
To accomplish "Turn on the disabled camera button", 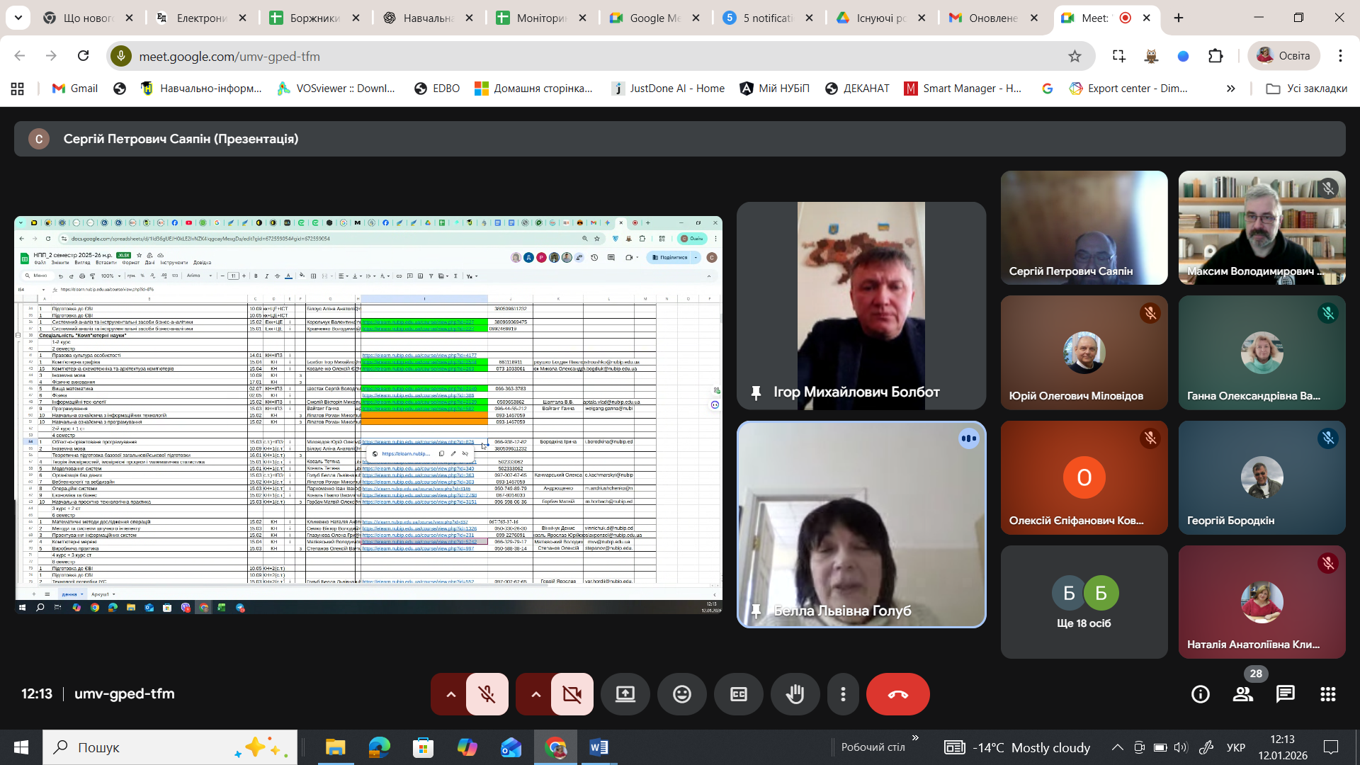I will (x=572, y=694).
